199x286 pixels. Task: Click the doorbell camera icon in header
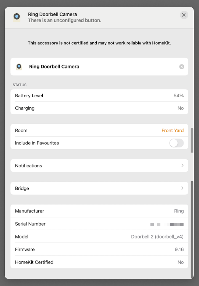(x=17, y=17)
